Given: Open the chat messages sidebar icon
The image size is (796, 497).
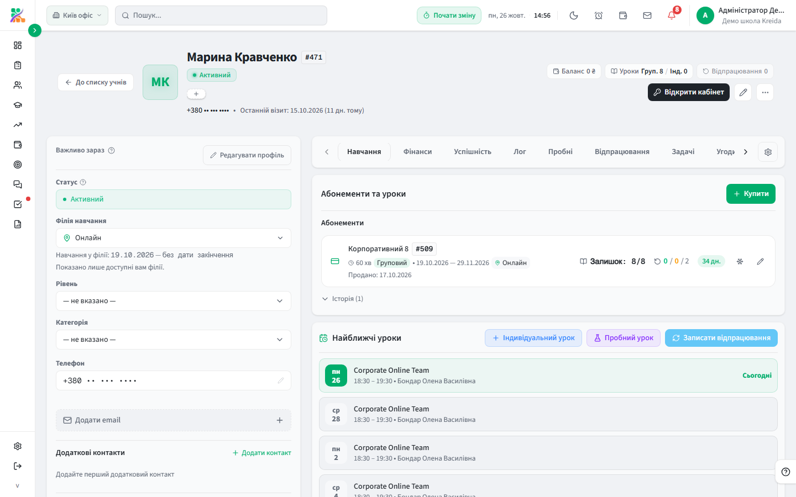Looking at the screenshot, I should coord(18,184).
